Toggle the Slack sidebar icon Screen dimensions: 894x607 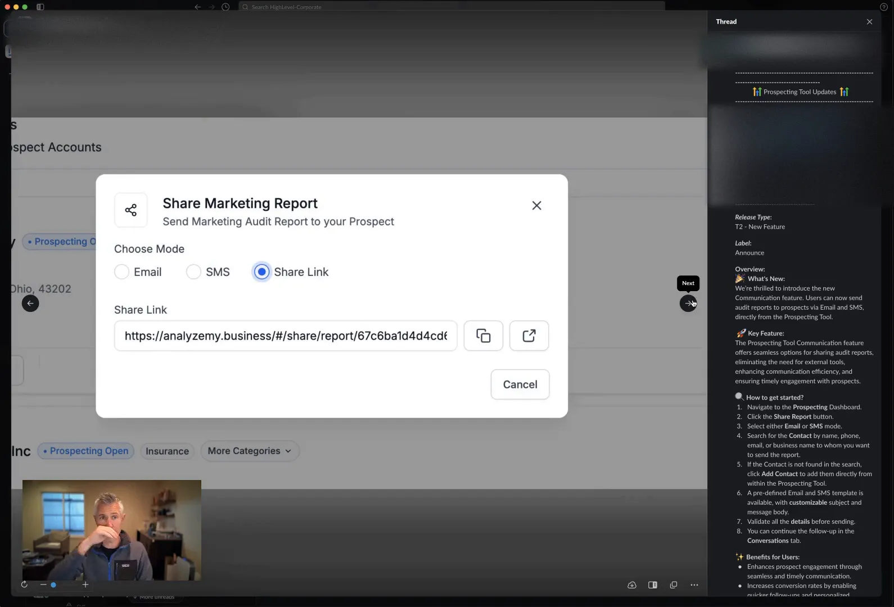(x=40, y=7)
